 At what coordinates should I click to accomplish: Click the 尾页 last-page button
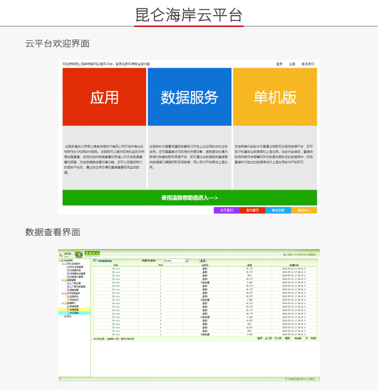point(287,338)
